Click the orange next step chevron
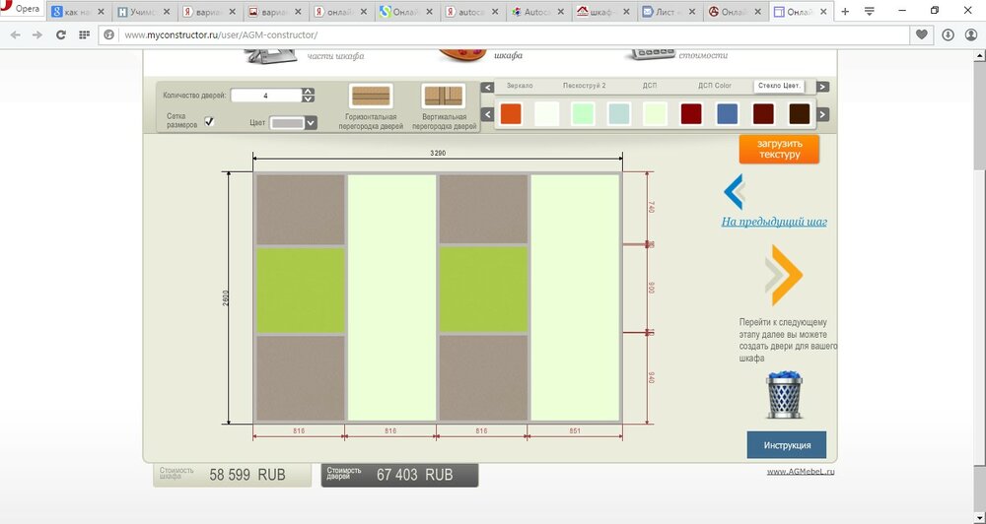This screenshot has width=986, height=524. [x=784, y=277]
